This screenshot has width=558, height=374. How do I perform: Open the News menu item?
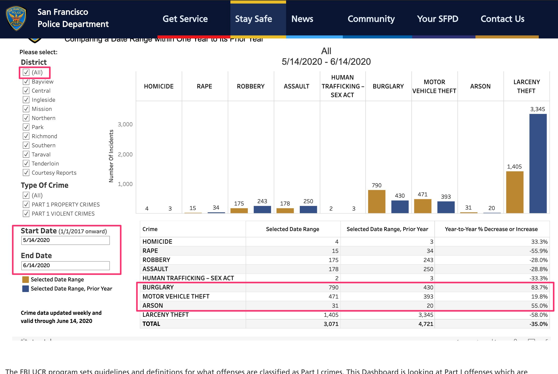[302, 19]
